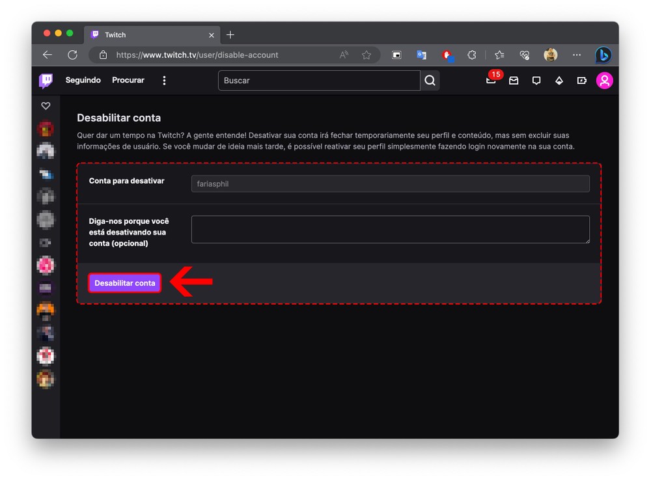Screen dimensions: 651x481
Task: Select the Twitch browser tab
Action: coord(152,35)
